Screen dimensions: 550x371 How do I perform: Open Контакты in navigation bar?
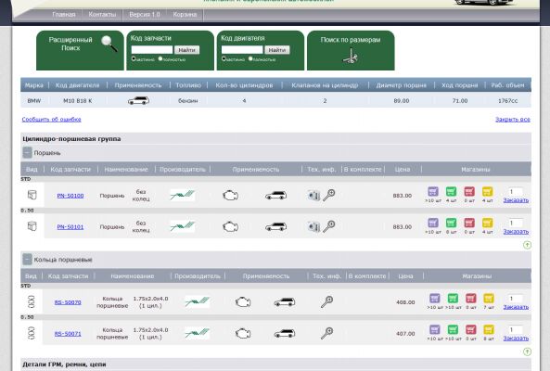click(102, 15)
